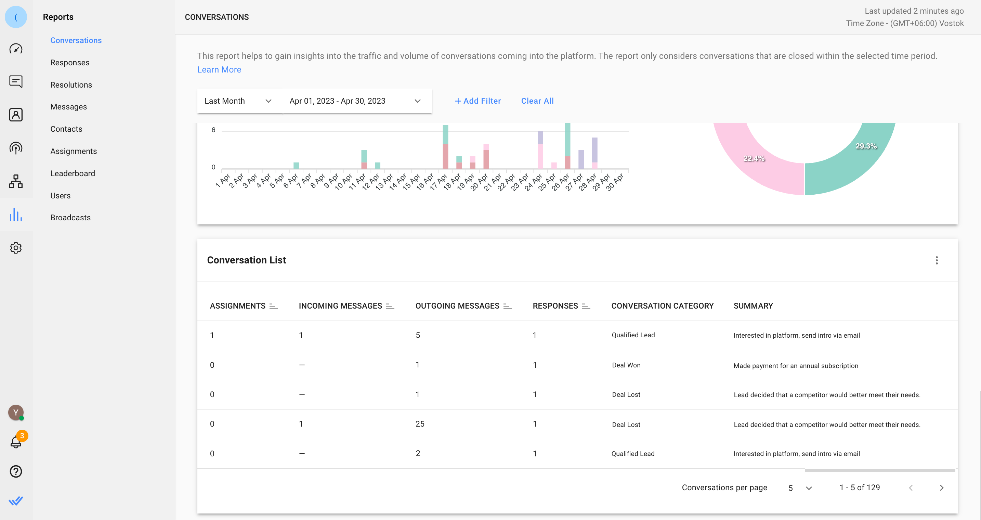
Task: Open the dashboard speedometer icon
Action: coord(16,49)
